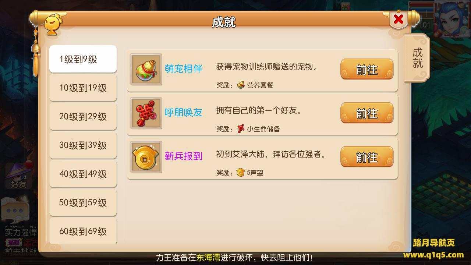The height and width of the screenshot is (265, 471).
Task: Click the 5声望 reward coin icon
Action: 241,172
